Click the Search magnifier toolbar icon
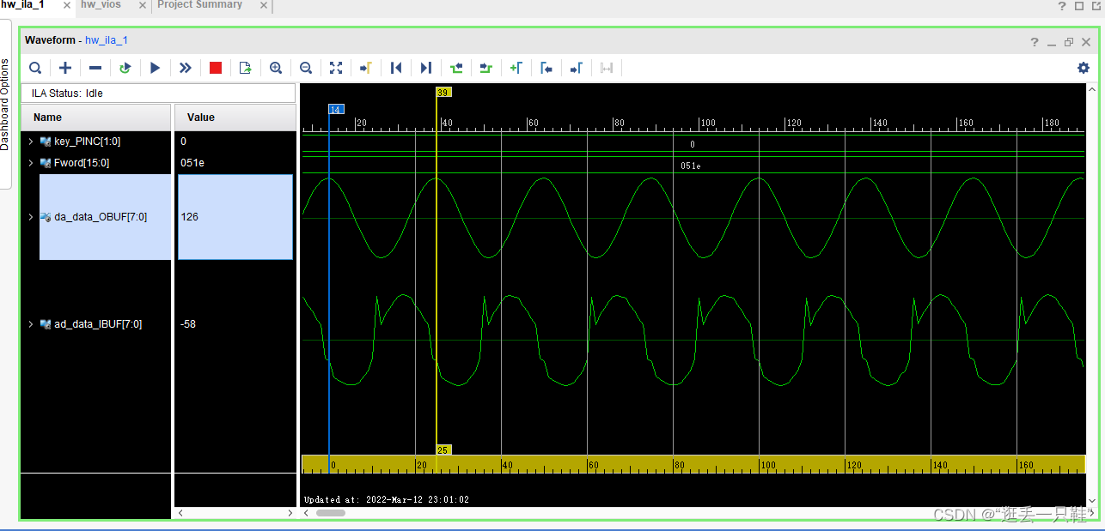The image size is (1105, 531). [x=35, y=68]
